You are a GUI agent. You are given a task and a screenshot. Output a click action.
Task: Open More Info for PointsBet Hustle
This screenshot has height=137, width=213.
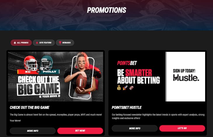coord(135,129)
